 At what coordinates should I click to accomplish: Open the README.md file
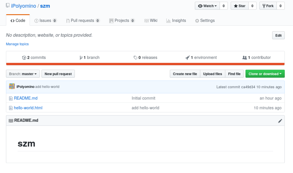tap(26, 98)
